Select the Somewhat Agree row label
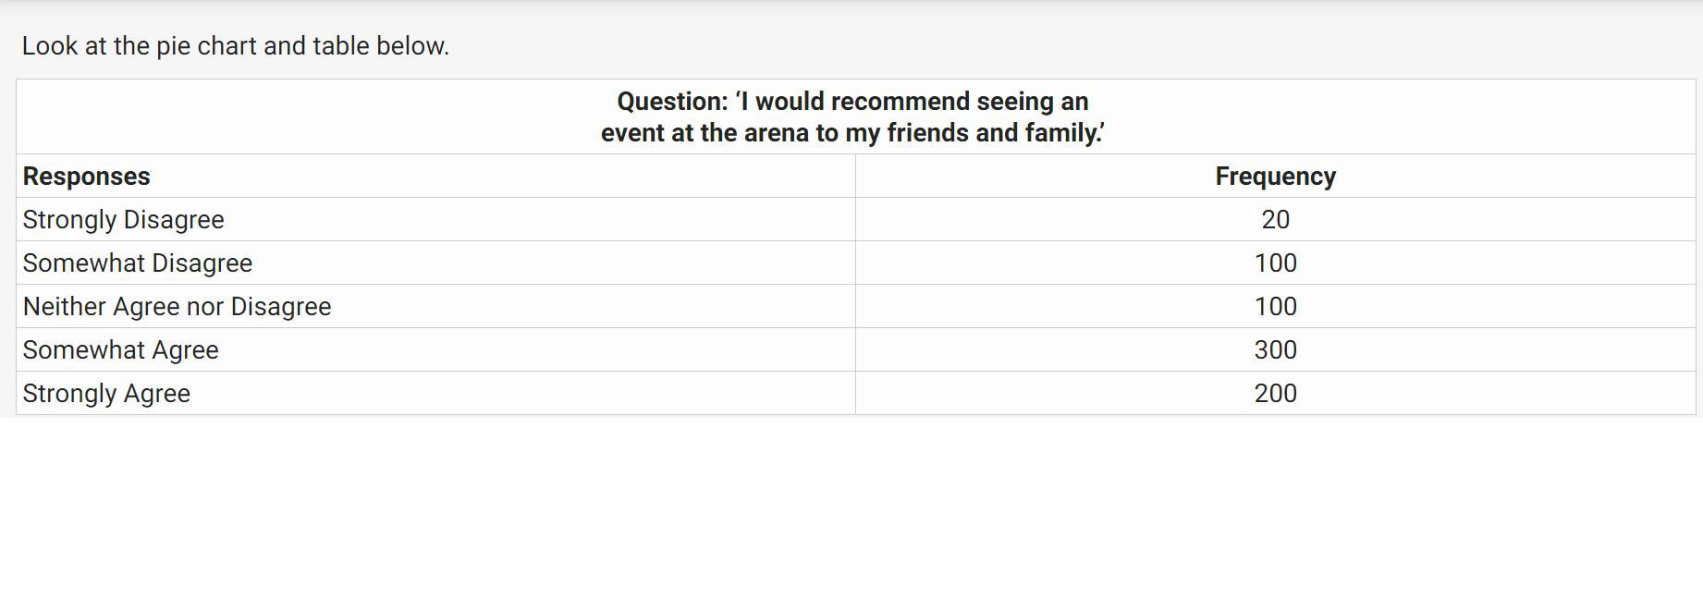The image size is (1703, 599). [121, 350]
